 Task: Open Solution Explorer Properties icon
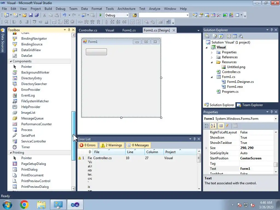tap(207, 36)
